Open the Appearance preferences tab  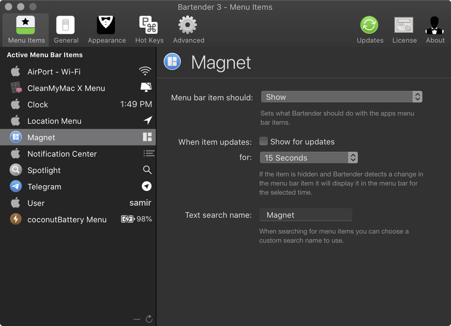pyautogui.click(x=107, y=30)
